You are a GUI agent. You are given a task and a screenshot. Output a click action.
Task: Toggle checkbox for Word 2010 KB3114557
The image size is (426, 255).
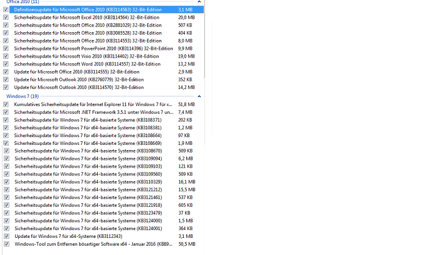click(x=6, y=64)
